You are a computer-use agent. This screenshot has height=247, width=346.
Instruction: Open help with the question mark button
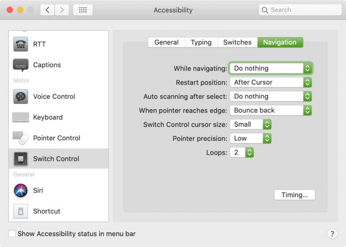pos(332,234)
